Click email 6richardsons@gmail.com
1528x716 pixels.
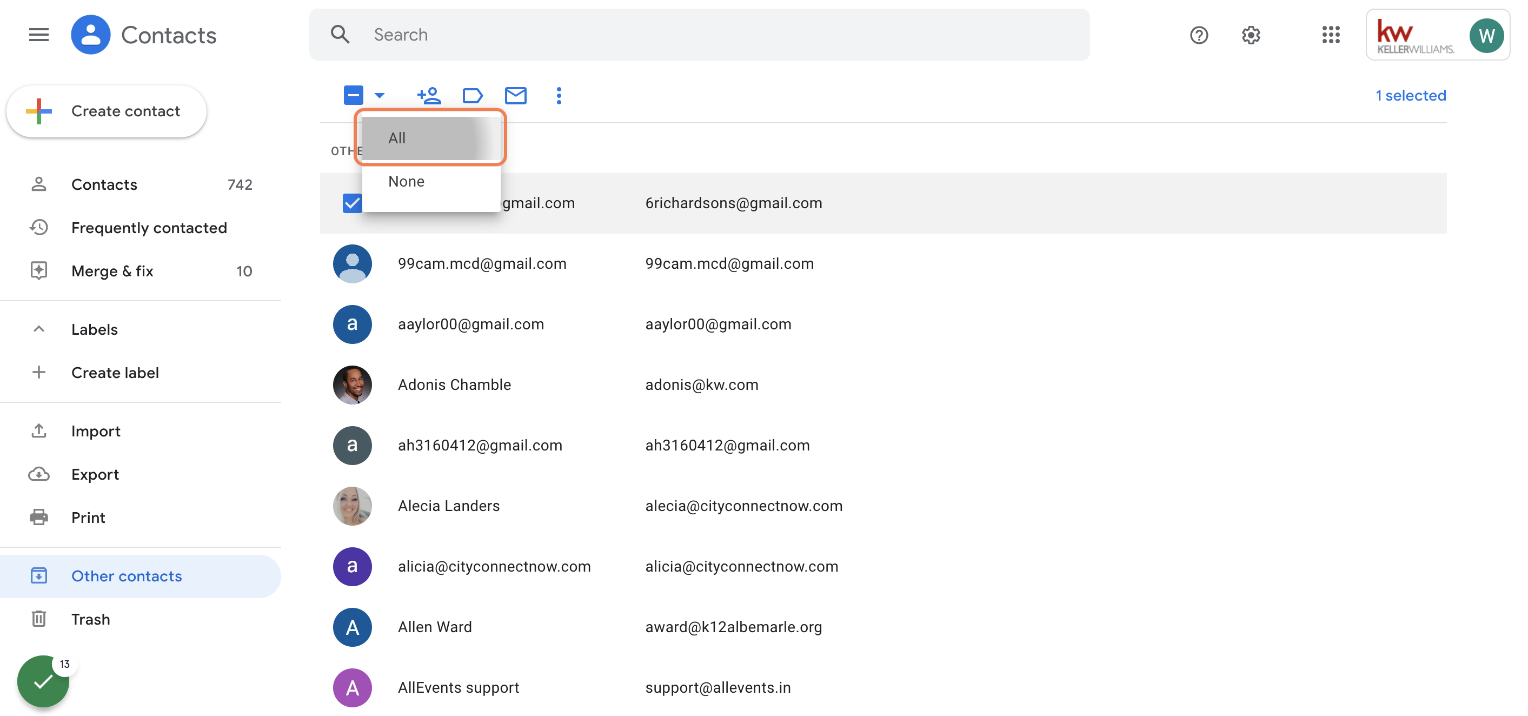734,203
